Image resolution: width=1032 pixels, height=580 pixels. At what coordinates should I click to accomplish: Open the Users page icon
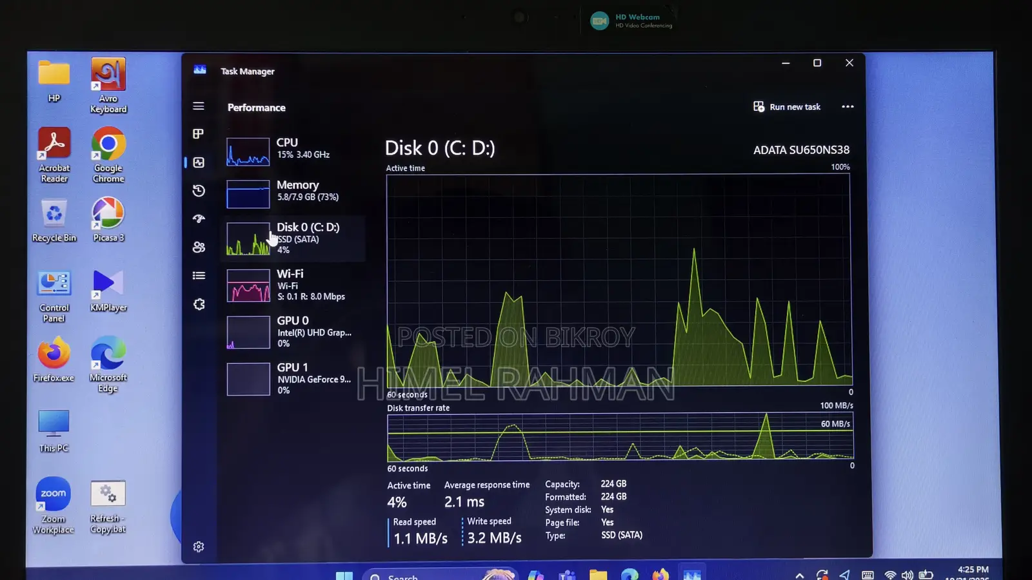[x=199, y=247]
